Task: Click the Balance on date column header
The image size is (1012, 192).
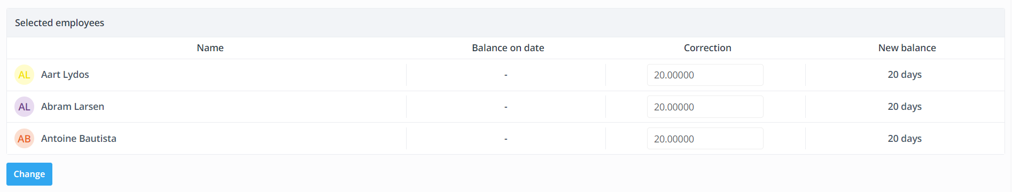Action: [508, 48]
